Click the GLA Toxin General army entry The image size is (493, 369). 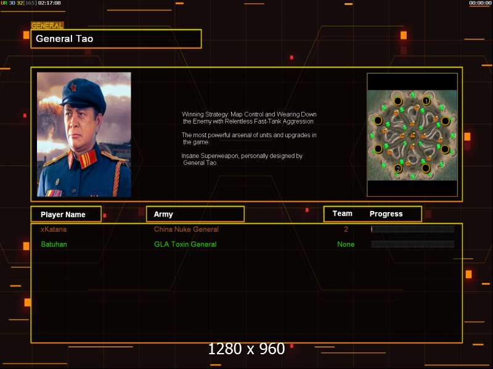pos(185,244)
